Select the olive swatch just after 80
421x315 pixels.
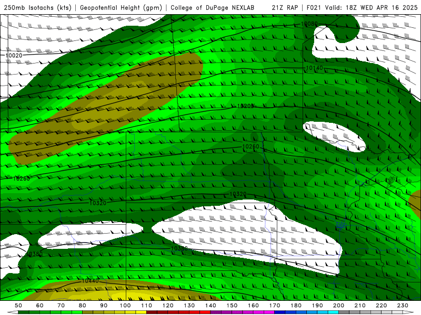coord(88,312)
